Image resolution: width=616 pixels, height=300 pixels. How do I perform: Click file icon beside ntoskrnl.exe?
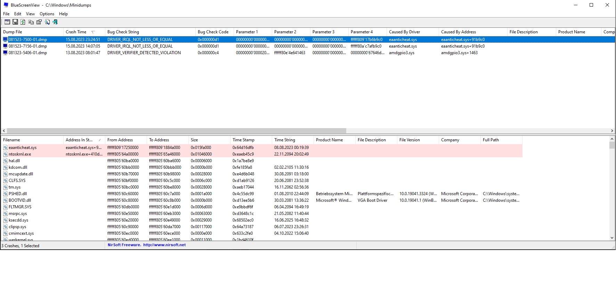pyautogui.click(x=5, y=154)
